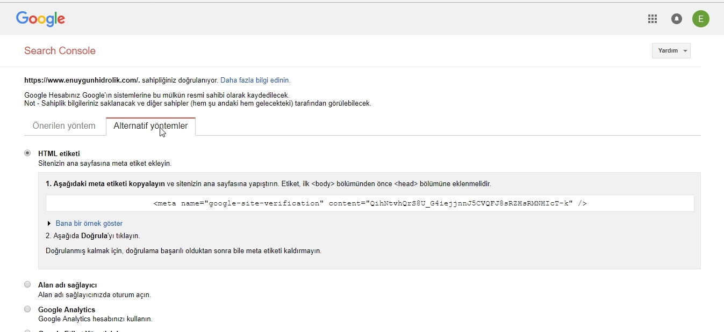Select the HTML etiketi radio button

(x=27, y=153)
